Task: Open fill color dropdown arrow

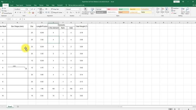Action: [x=31, y=13]
